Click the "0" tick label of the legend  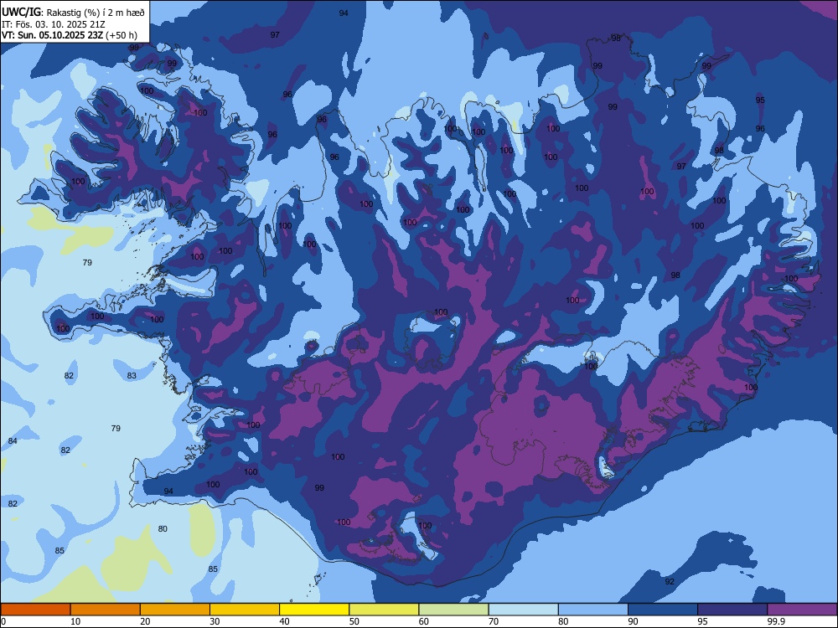click(3, 621)
